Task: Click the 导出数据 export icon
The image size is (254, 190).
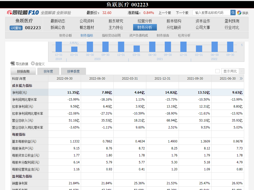Action: pyautogui.click(x=13, y=63)
